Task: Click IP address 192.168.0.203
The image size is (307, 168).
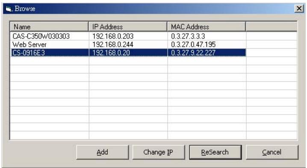Action: [113, 36]
